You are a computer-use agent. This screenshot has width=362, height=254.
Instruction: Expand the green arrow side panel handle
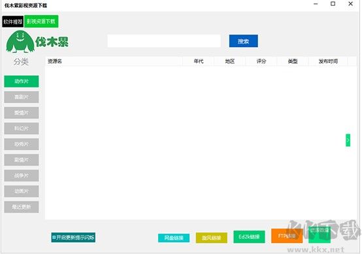(348, 140)
